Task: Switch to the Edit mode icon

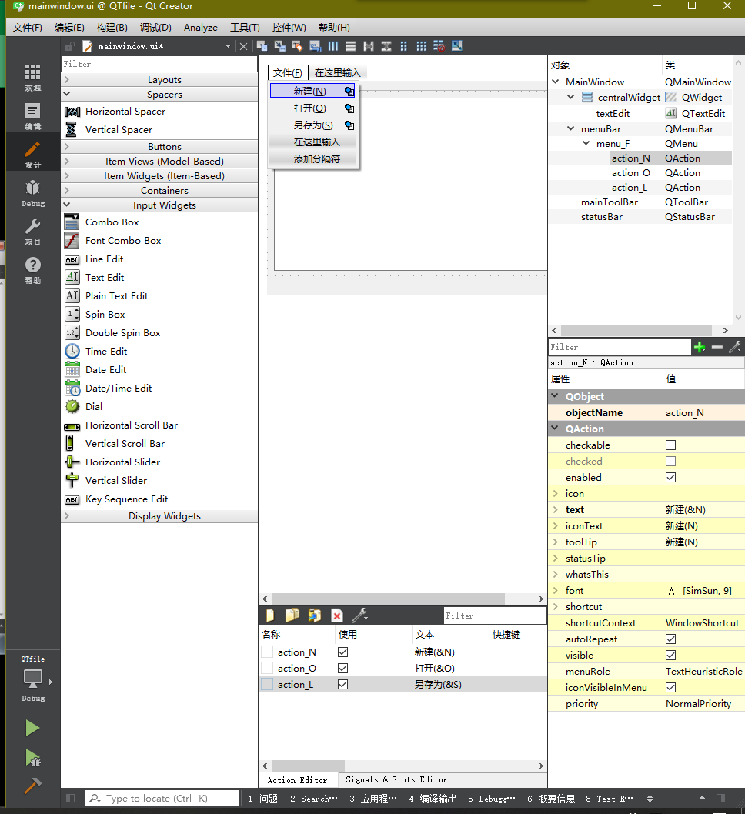Action: [32, 115]
